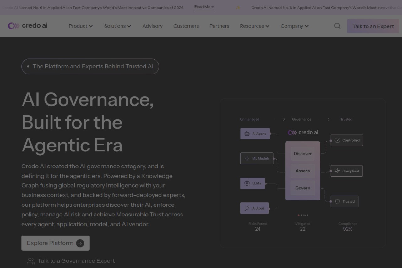Click the AI Apps branch icon
Viewport: 402px width, 268px height.
[247, 208]
